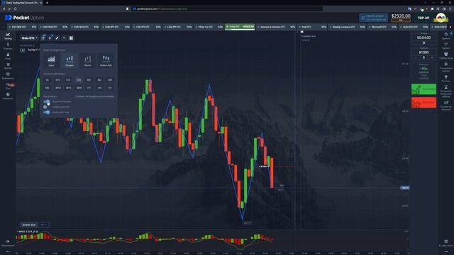Click the $1000 trade amount field
The image size is (454, 255).
(x=423, y=52)
